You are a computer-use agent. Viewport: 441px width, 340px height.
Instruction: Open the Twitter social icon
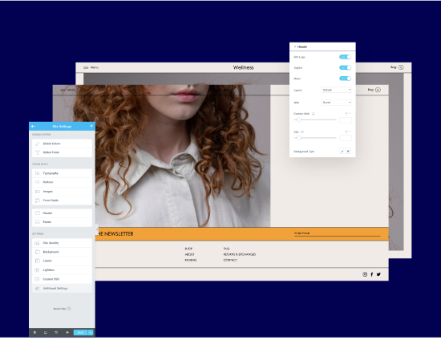point(378,274)
